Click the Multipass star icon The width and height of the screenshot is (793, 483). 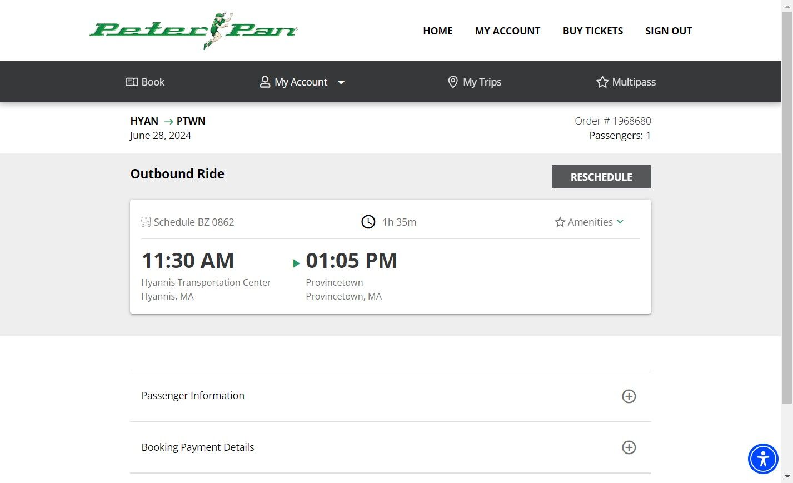point(602,82)
